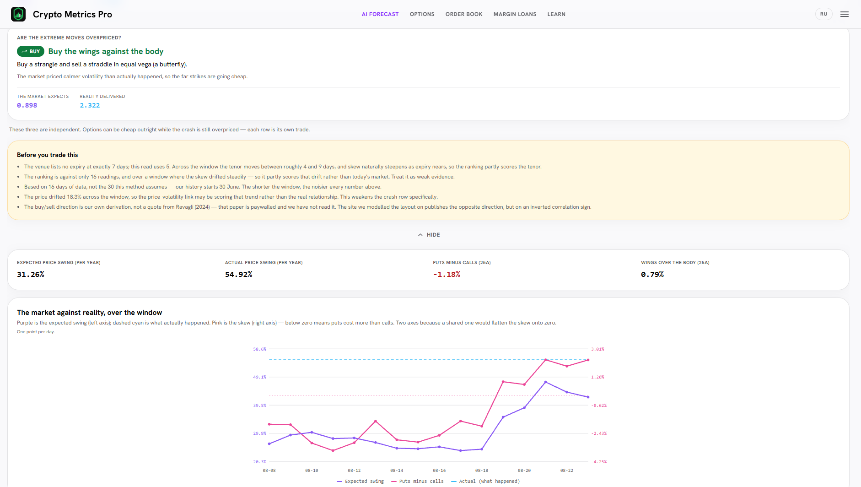
Task: Click the actual price swing value 54.92%
Action: point(239,274)
